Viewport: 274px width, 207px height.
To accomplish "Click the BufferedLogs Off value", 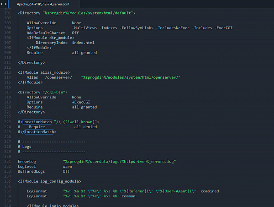I will point(66,171).
